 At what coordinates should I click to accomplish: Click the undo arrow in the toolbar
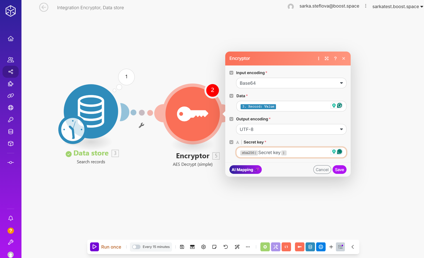[x=226, y=247]
